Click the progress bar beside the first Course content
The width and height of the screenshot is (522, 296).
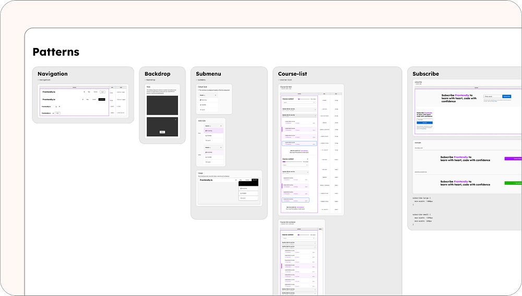click(304, 99)
